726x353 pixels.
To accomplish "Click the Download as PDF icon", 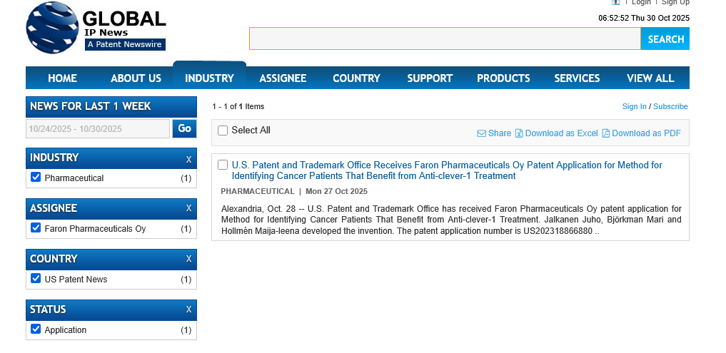I will pos(606,133).
